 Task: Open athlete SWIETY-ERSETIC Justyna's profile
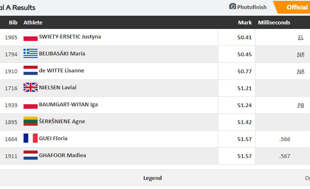(x=70, y=37)
